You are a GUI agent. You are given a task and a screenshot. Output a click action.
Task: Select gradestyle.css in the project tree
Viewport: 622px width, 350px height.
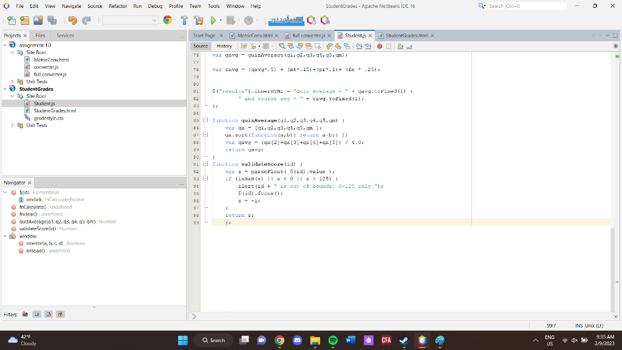tap(49, 118)
